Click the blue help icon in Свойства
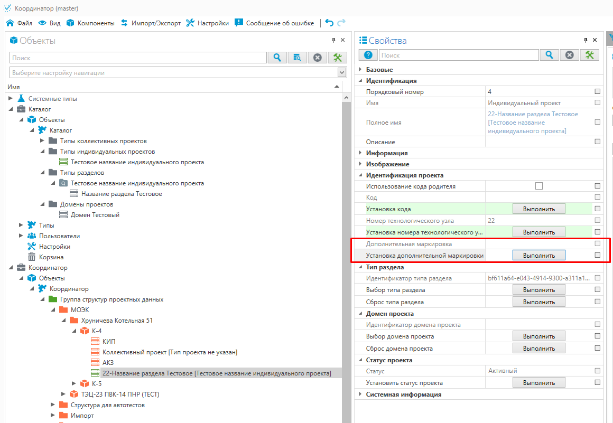Viewport: 613px width, 423px height. click(x=368, y=55)
